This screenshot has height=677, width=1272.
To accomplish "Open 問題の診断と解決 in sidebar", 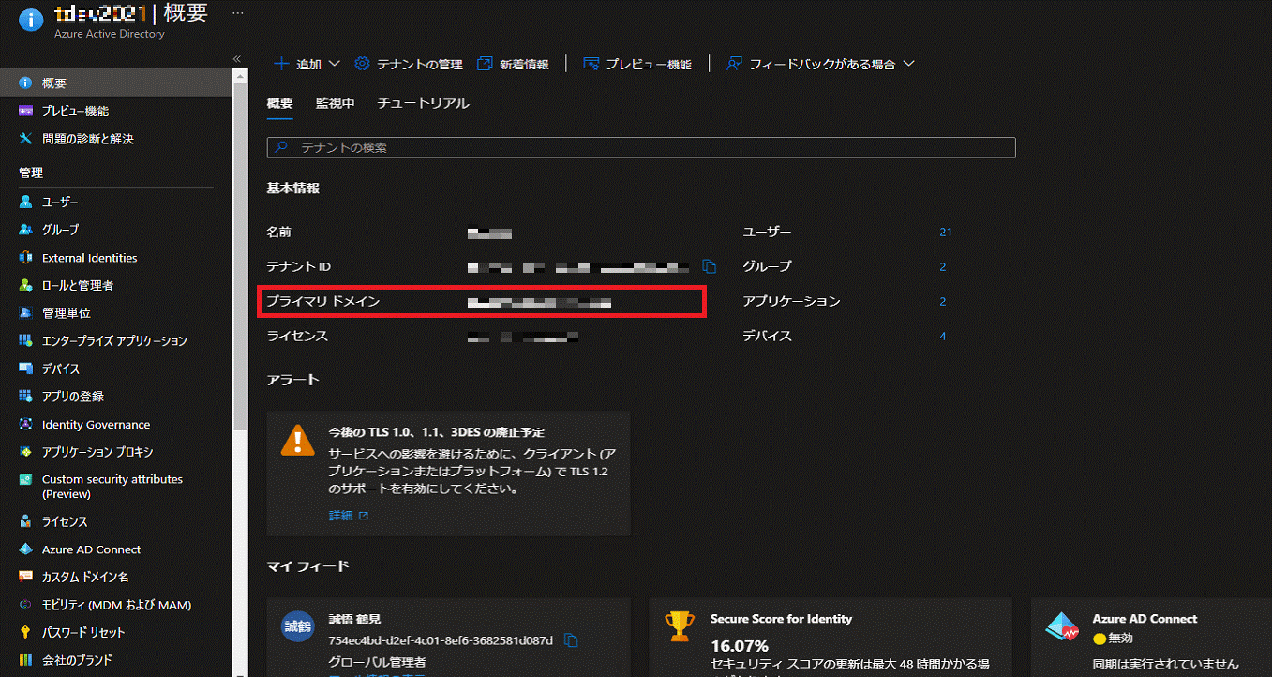I will tap(87, 139).
